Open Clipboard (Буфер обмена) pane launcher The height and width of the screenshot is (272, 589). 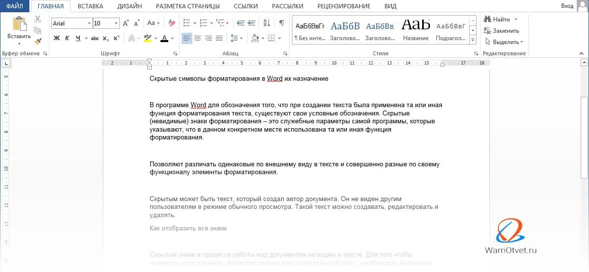45,53
